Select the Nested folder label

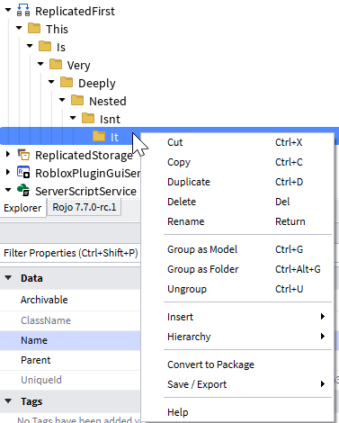[108, 101]
